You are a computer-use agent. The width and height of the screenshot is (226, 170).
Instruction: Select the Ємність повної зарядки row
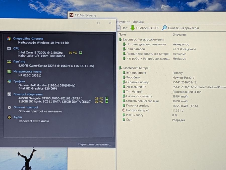155,101
